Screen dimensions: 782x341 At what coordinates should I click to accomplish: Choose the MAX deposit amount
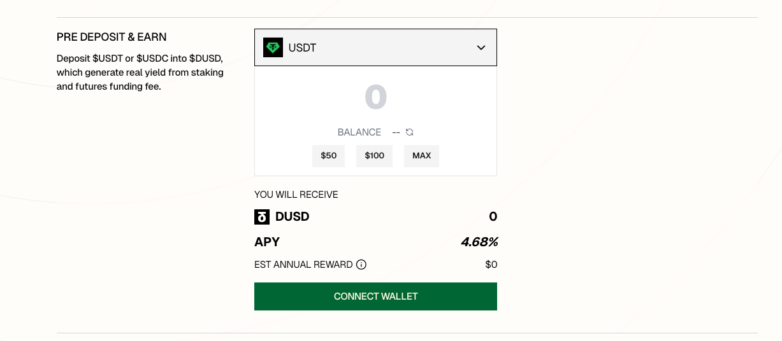click(421, 156)
